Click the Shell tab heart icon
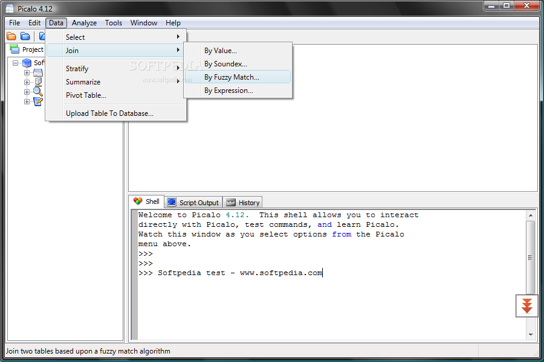Screen dimensions: 544x362 click(138, 201)
